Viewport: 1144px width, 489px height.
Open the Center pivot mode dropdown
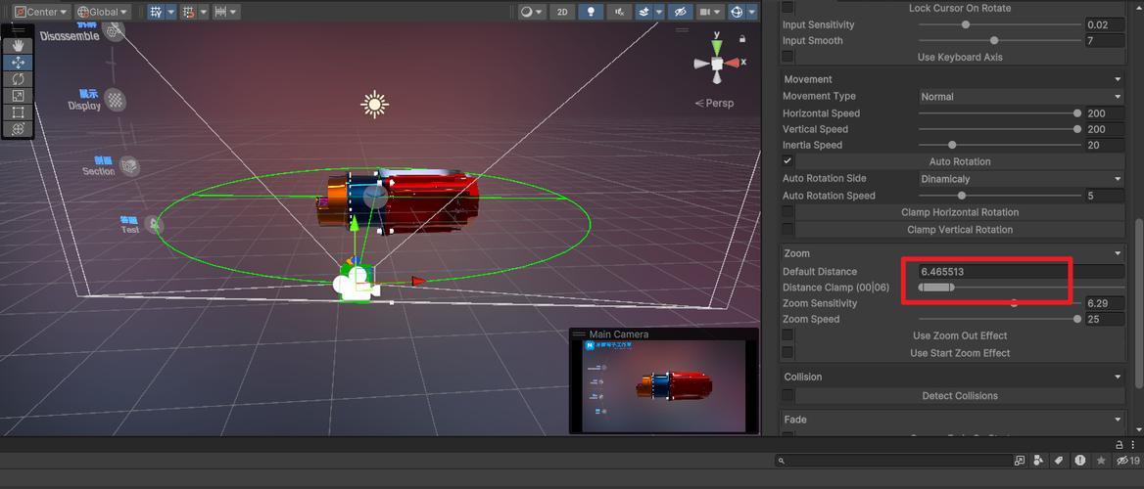[41, 12]
